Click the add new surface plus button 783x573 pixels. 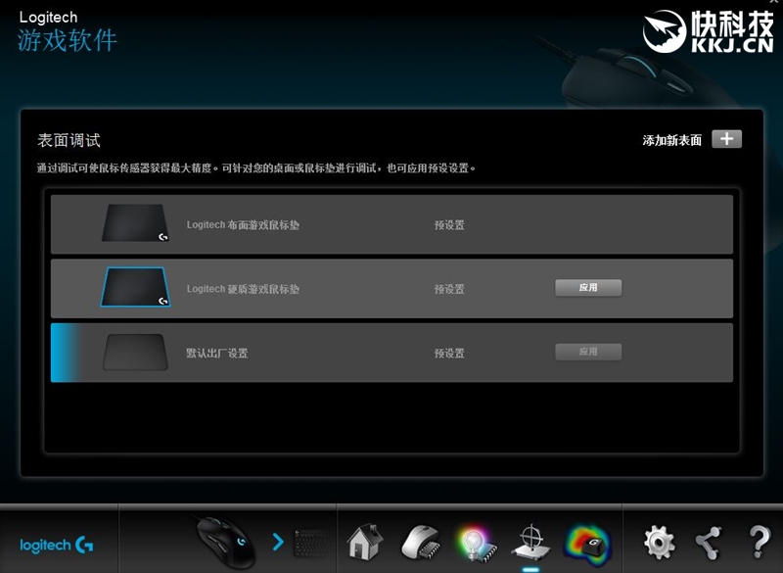[726, 139]
